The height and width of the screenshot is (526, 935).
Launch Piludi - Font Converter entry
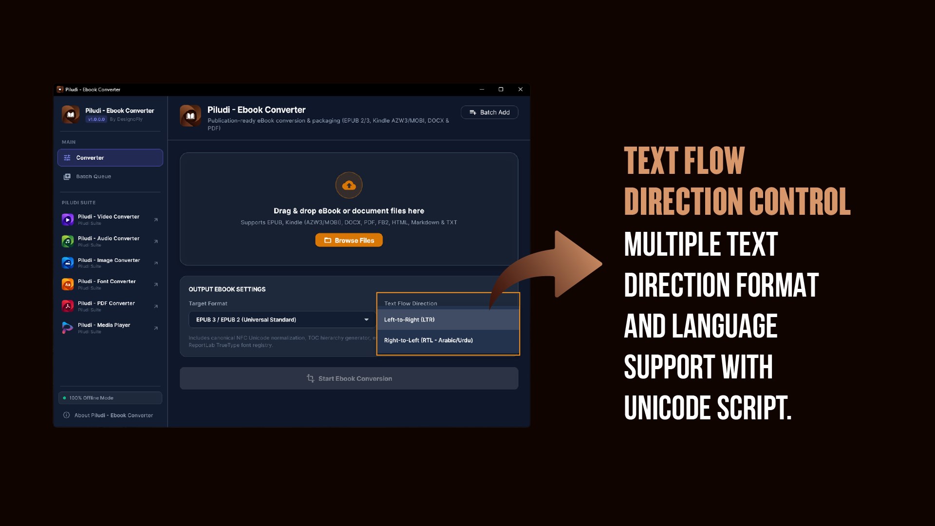110,284
